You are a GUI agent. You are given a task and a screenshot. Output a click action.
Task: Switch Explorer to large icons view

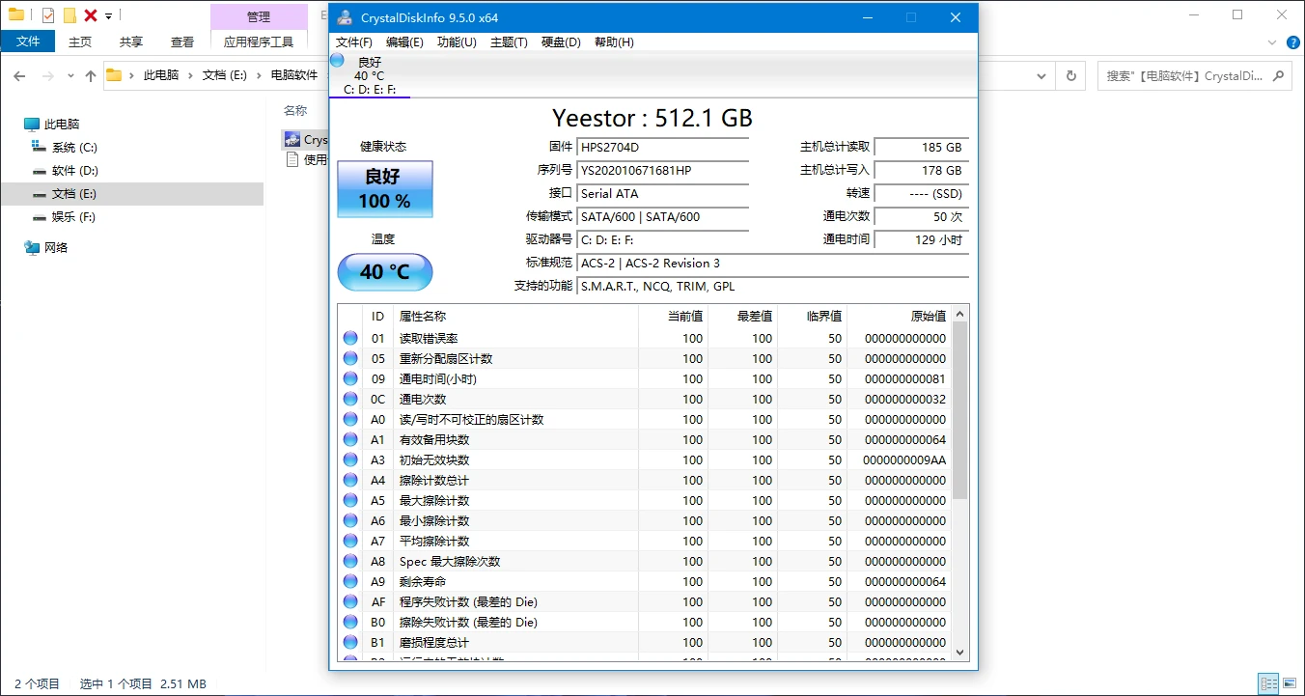[x=1290, y=683]
